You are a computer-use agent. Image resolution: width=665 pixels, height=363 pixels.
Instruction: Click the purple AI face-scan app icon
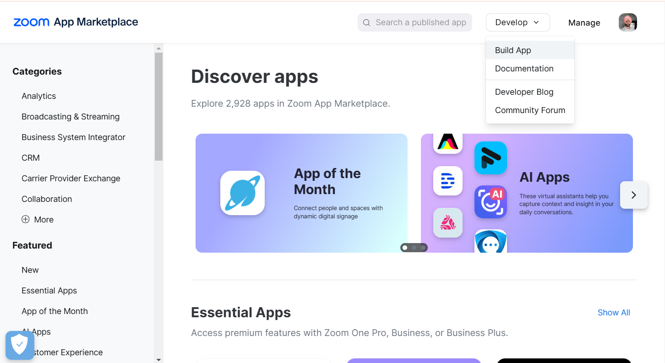pyautogui.click(x=491, y=202)
